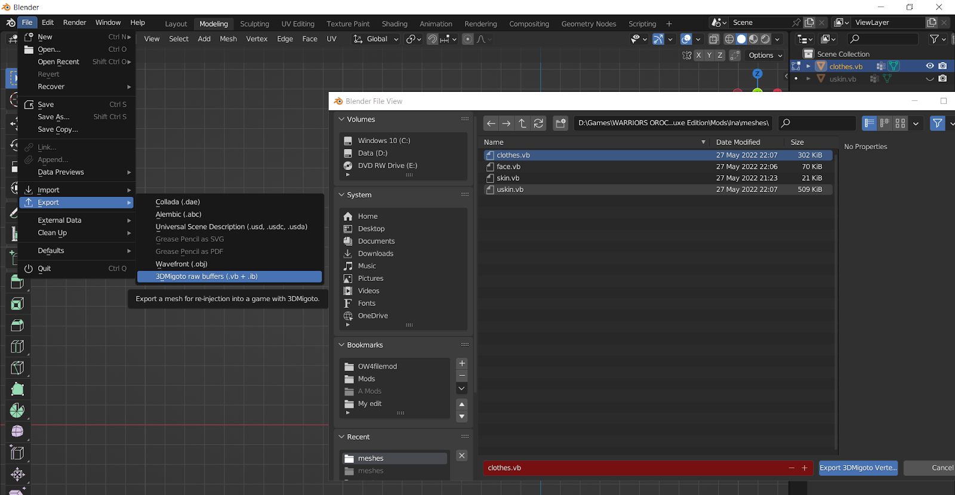This screenshot has width=955, height=495.
Task: Select the Spin tool
Action: [x=17, y=410]
